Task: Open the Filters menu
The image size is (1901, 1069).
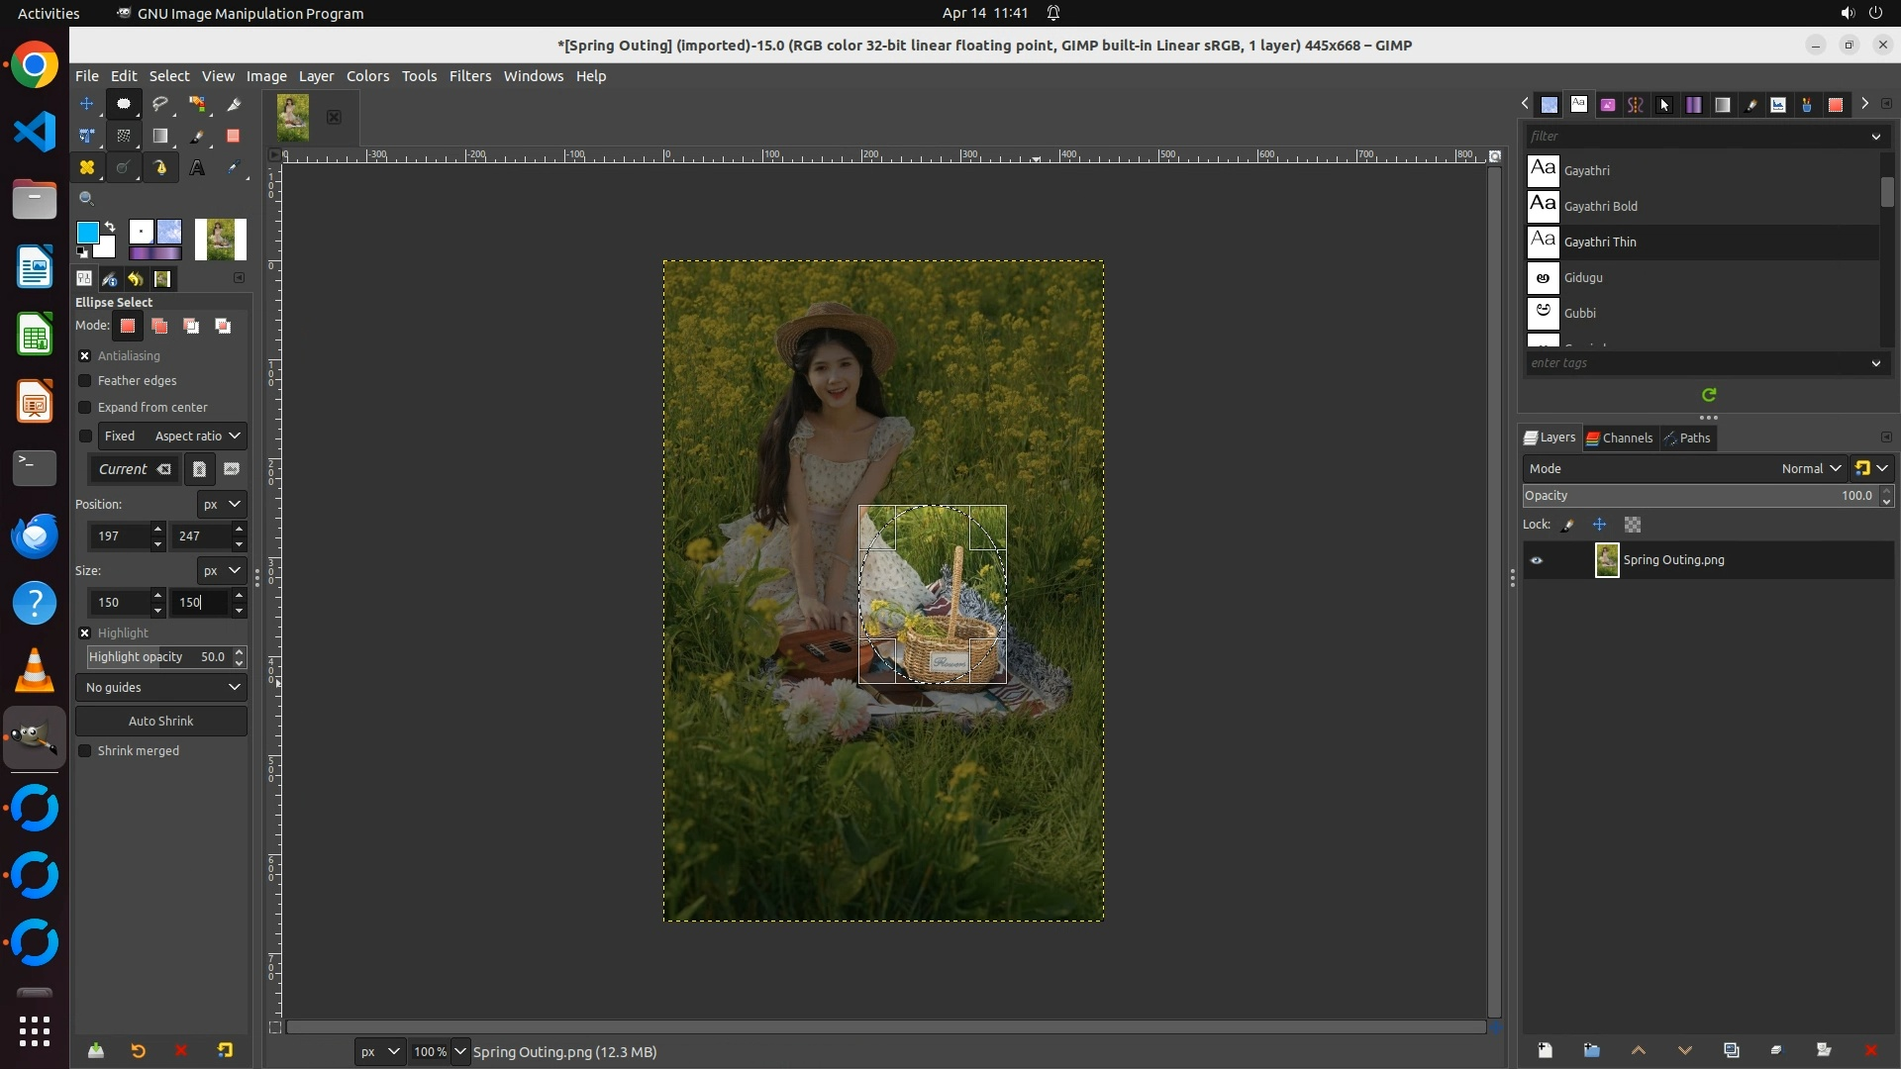Action: tap(469, 76)
